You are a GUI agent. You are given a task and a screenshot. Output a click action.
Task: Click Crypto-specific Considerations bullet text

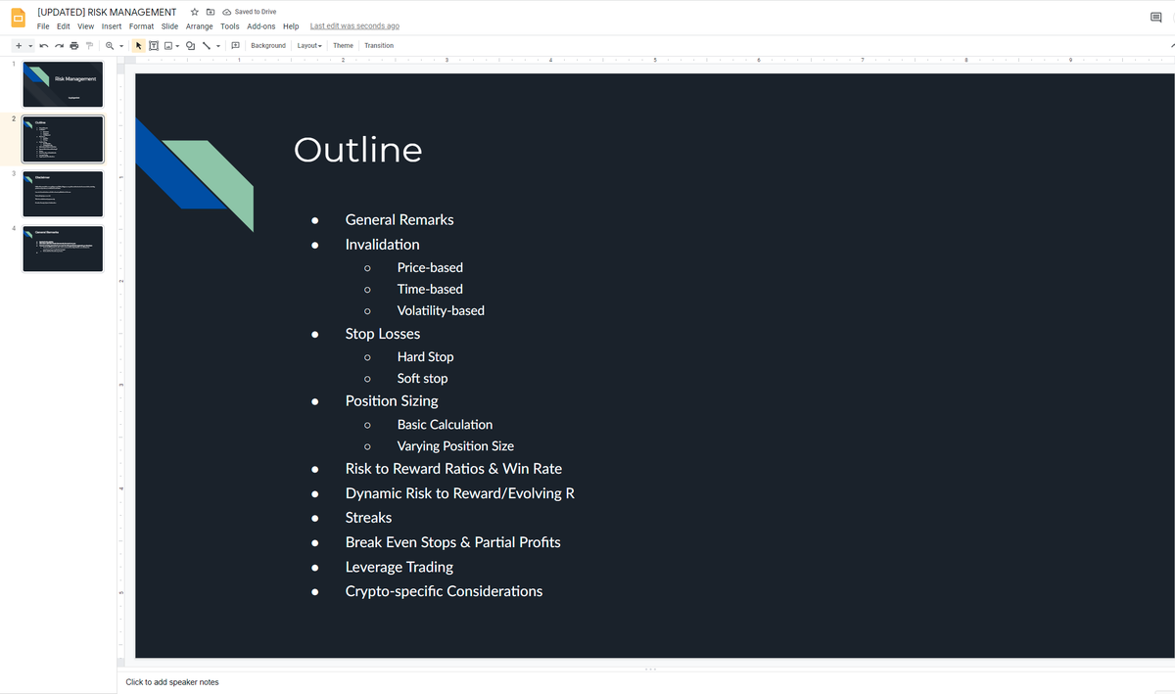pos(444,591)
